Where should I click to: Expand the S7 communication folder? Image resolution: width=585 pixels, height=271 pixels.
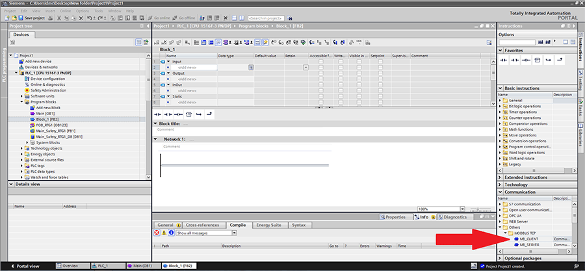pos(500,204)
